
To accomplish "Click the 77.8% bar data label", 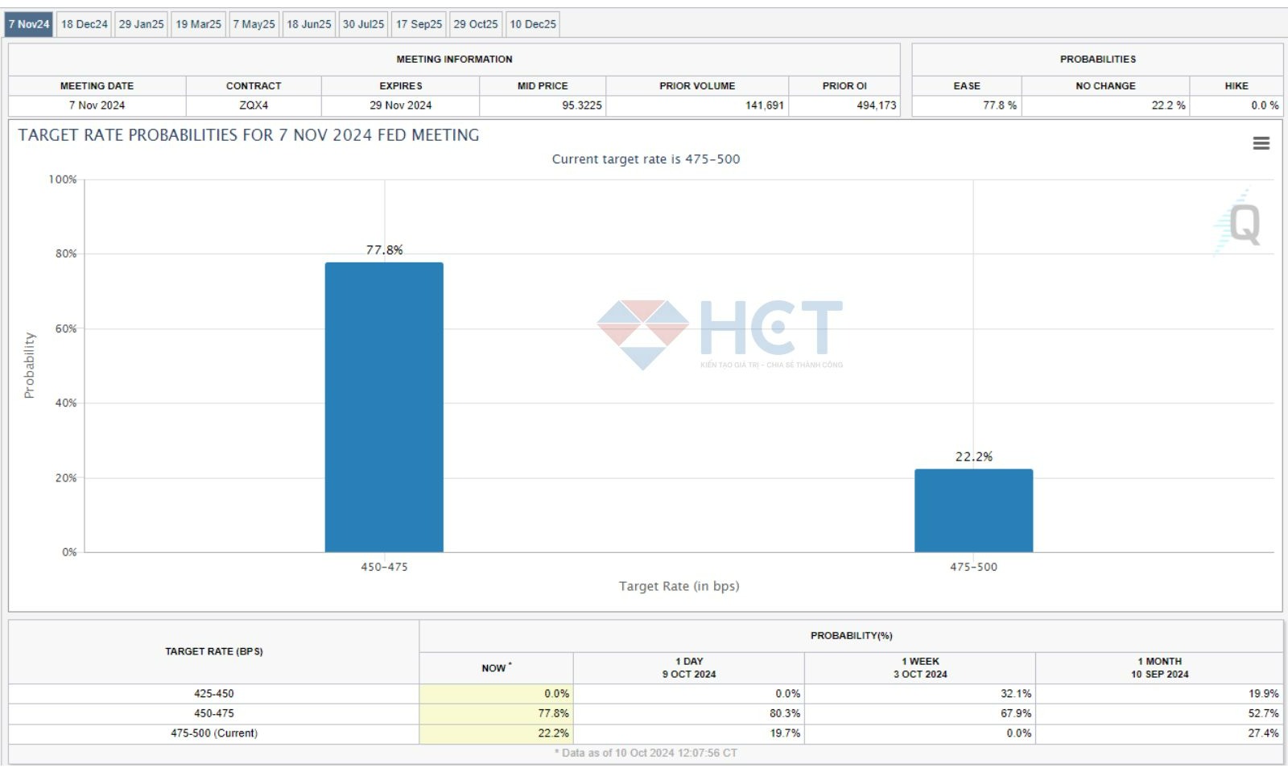I will point(384,250).
